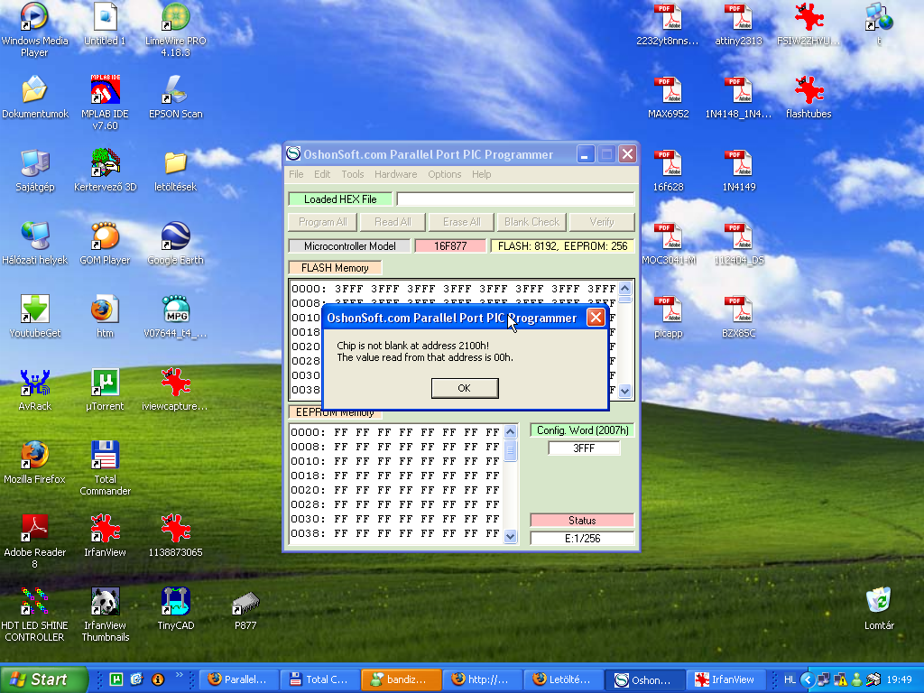Switch to the IrfanView taskbar button

(725, 679)
